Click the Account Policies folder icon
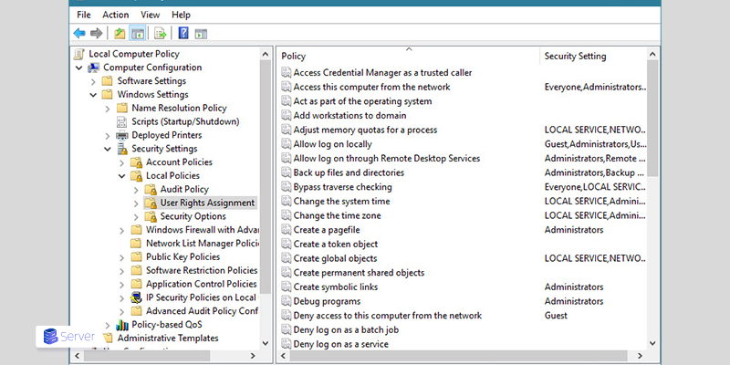 point(136,162)
